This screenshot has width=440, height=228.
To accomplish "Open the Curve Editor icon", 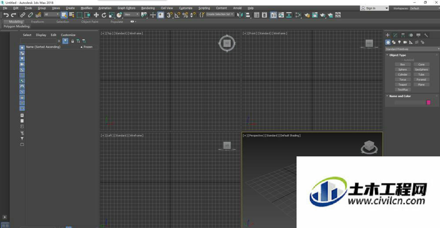I will [281, 15].
